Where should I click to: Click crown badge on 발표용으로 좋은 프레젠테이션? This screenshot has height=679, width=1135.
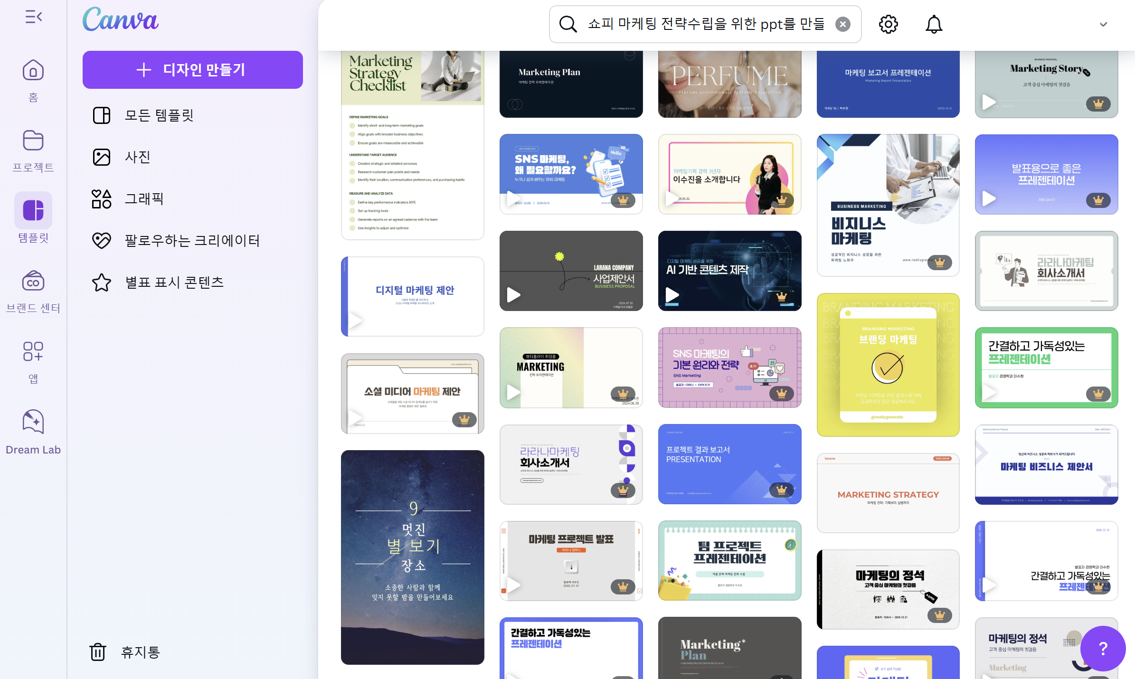(x=1098, y=200)
